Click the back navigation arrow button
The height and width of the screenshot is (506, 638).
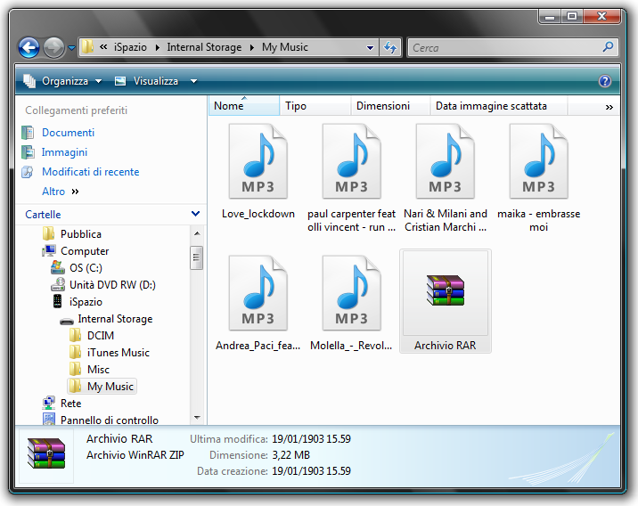pyautogui.click(x=29, y=47)
